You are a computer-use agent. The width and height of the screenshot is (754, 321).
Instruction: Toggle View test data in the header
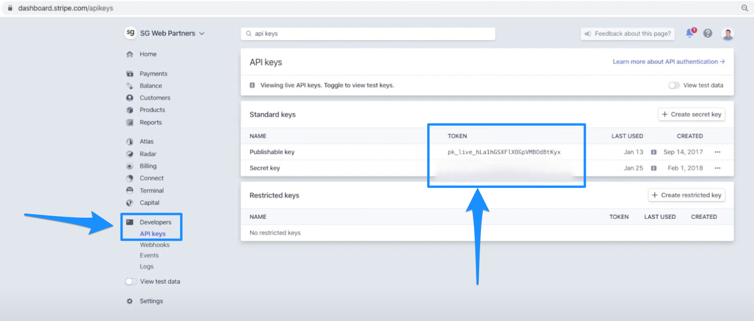tap(674, 85)
